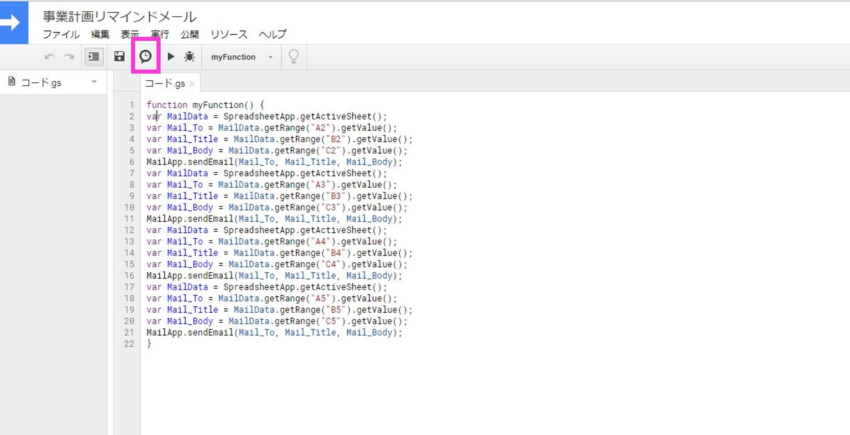
Task: Click the lightbulb hint icon
Action: click(x=294, y=57)
